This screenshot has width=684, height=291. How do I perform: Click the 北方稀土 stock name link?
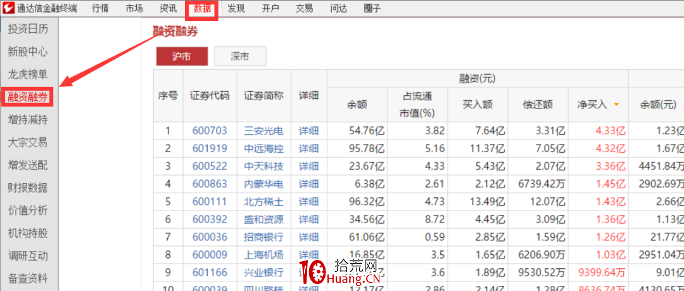point(264,202)
